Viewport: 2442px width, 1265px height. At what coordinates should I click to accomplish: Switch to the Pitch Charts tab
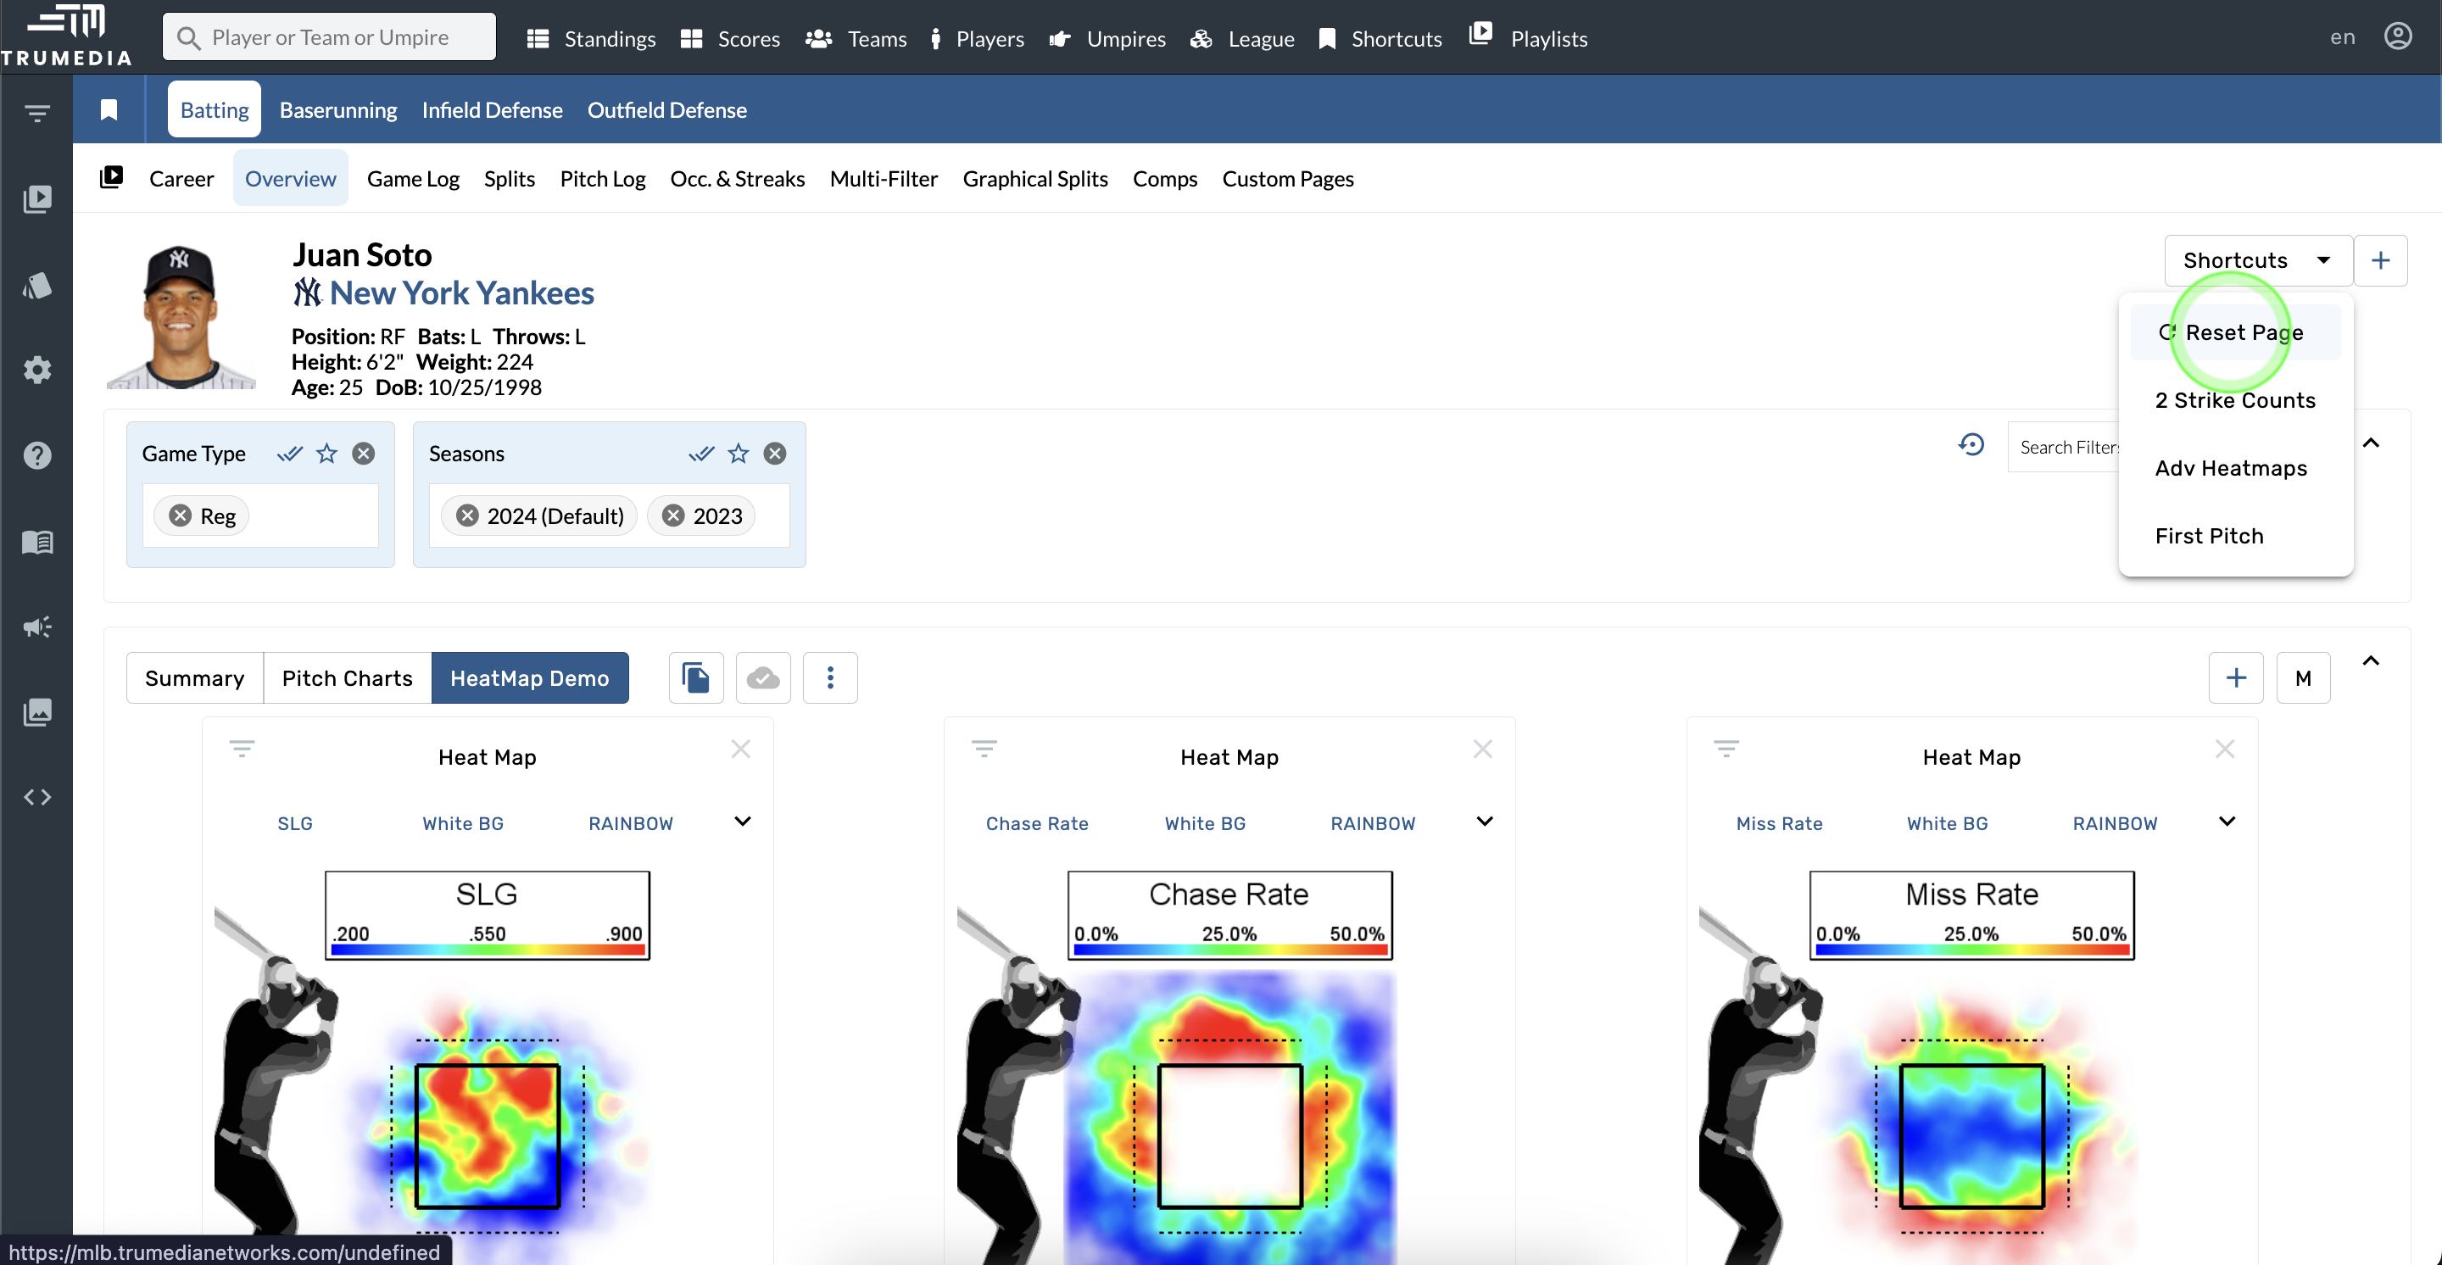tap(347, 677)
